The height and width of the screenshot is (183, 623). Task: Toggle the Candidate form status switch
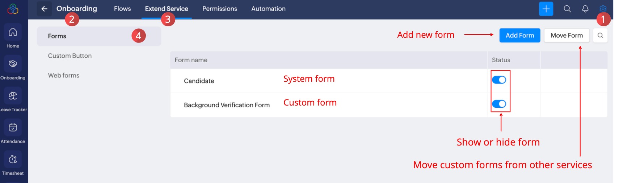(499, 80)
